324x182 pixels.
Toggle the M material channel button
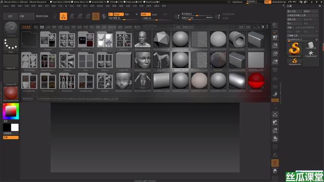pyautogui.click(x=137, y=15)
